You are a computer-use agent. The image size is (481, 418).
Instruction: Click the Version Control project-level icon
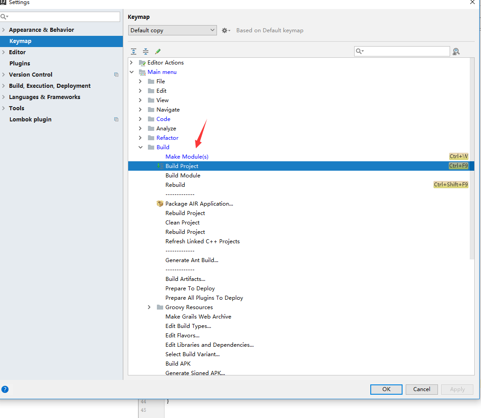click(x=116, y=75)
